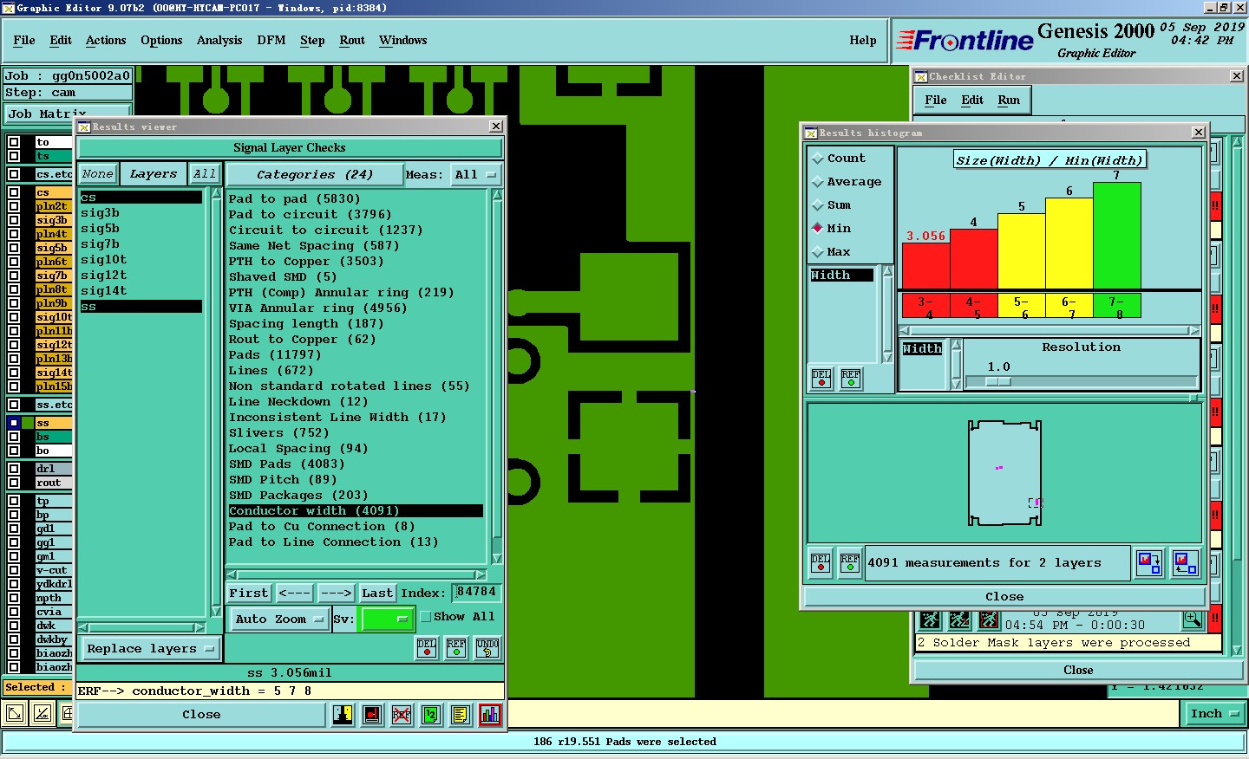
Task: Click the Index input field
Action: click(x=478, y=593)
